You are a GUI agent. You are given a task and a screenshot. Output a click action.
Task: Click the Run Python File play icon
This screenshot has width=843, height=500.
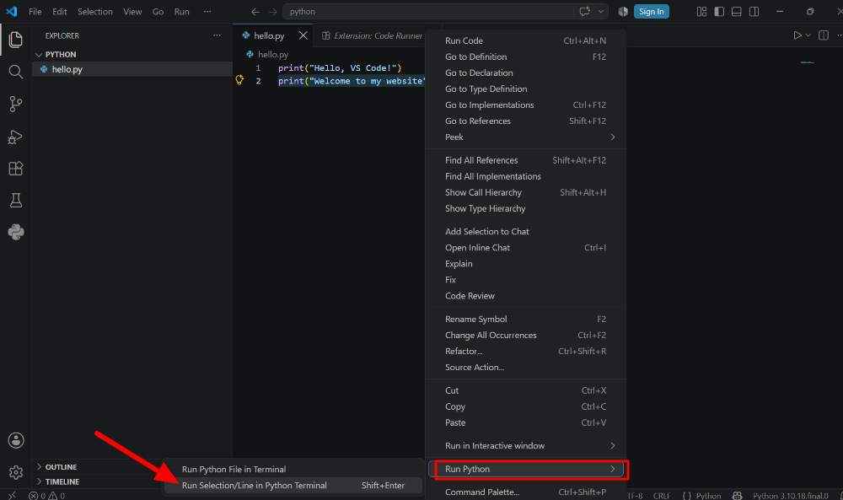797,35
